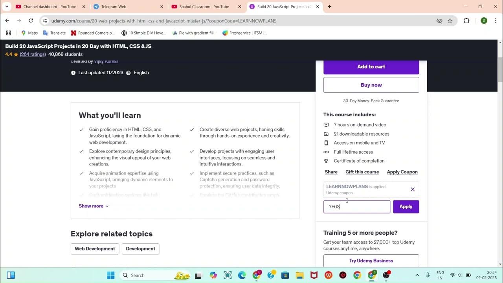This screenshot has height=283, width=503.
Task: Select Development topic chip
Action: coord(140,249)
